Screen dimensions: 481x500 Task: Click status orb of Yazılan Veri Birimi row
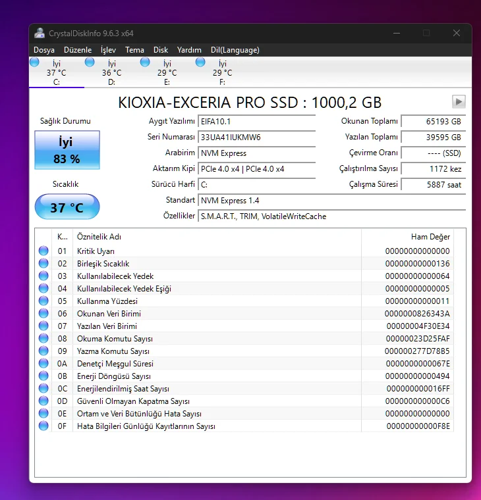click(x=43, y=326)
